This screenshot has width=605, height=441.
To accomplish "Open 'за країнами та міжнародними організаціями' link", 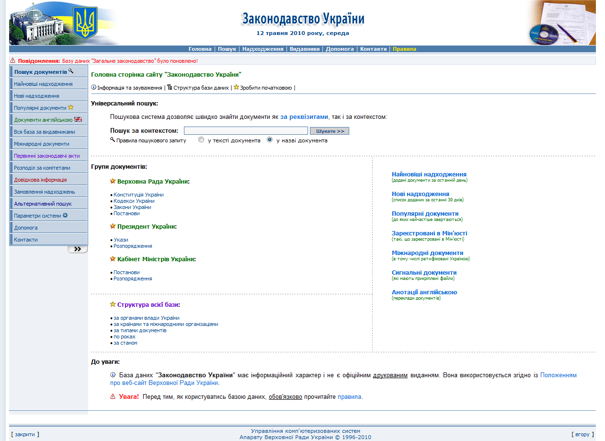I will (x=166, y=324).
